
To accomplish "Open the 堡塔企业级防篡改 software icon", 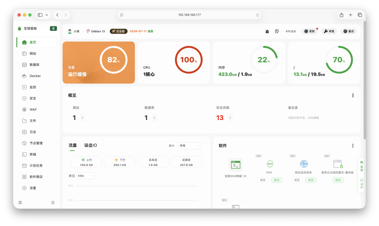I will coord(337,164).
